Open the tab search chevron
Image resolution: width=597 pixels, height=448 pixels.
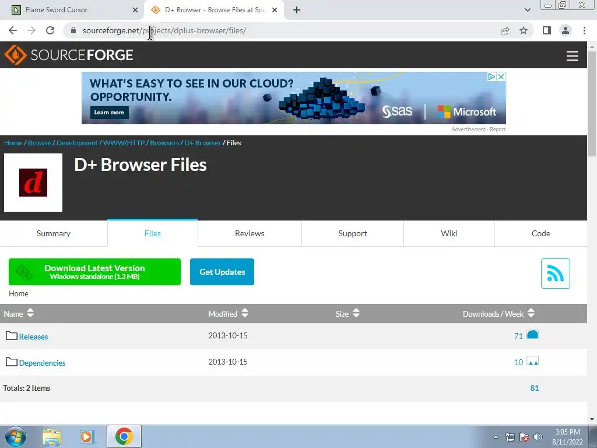[x=527, y=10]
